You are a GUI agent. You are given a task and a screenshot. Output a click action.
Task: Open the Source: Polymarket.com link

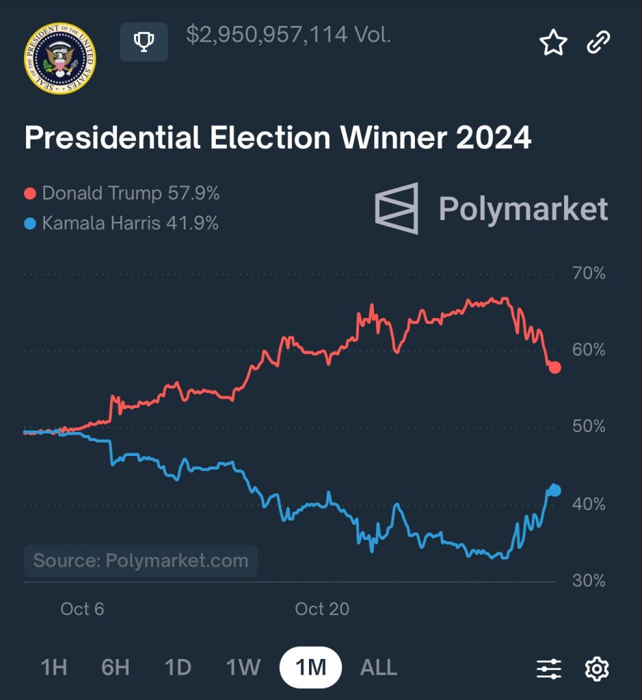click(x=141, y=561)
